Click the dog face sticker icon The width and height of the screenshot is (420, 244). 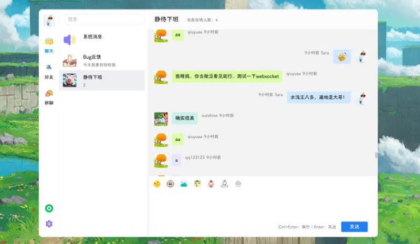197,184
